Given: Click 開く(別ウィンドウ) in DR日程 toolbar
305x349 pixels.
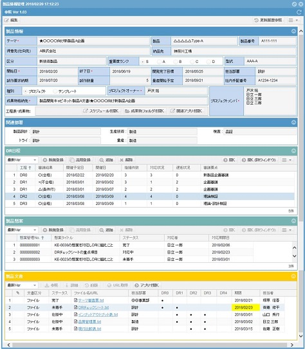Looking at the screenshot, I should click(x=259, y=160).
